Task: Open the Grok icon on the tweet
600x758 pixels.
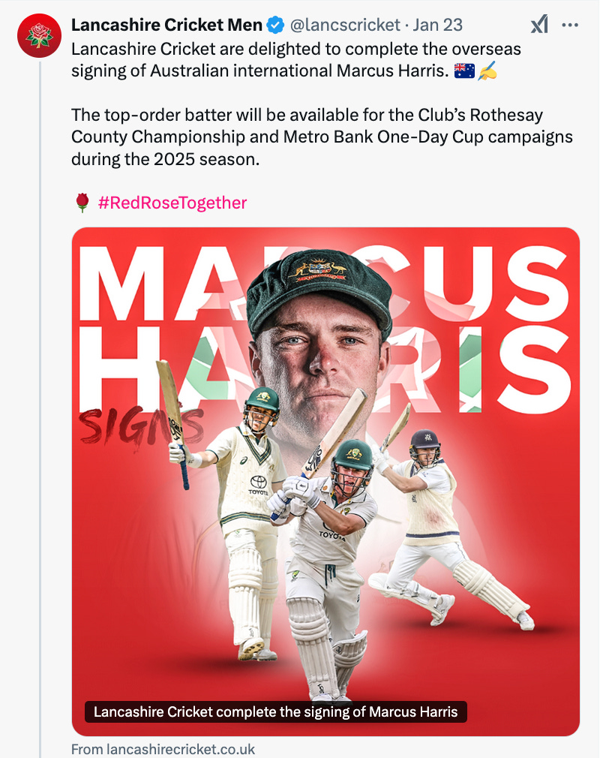Action: (x=539, y=25)
